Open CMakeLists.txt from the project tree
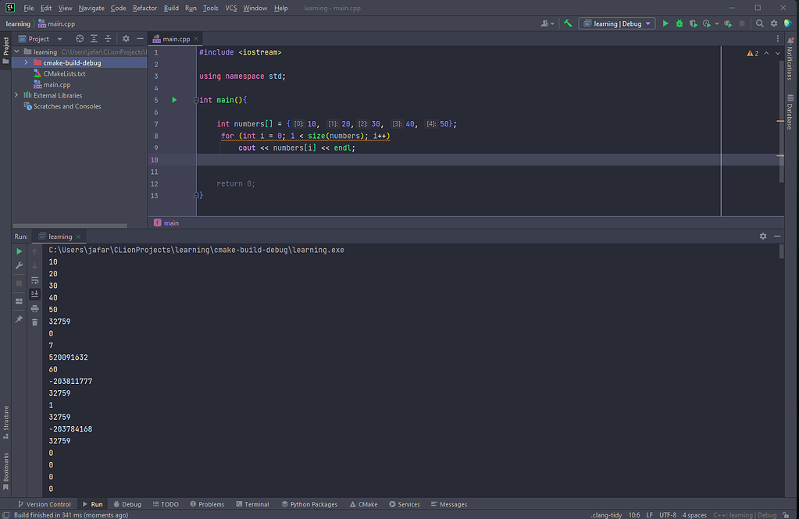The height and width of the screenshot is (519, 799). 64,73
